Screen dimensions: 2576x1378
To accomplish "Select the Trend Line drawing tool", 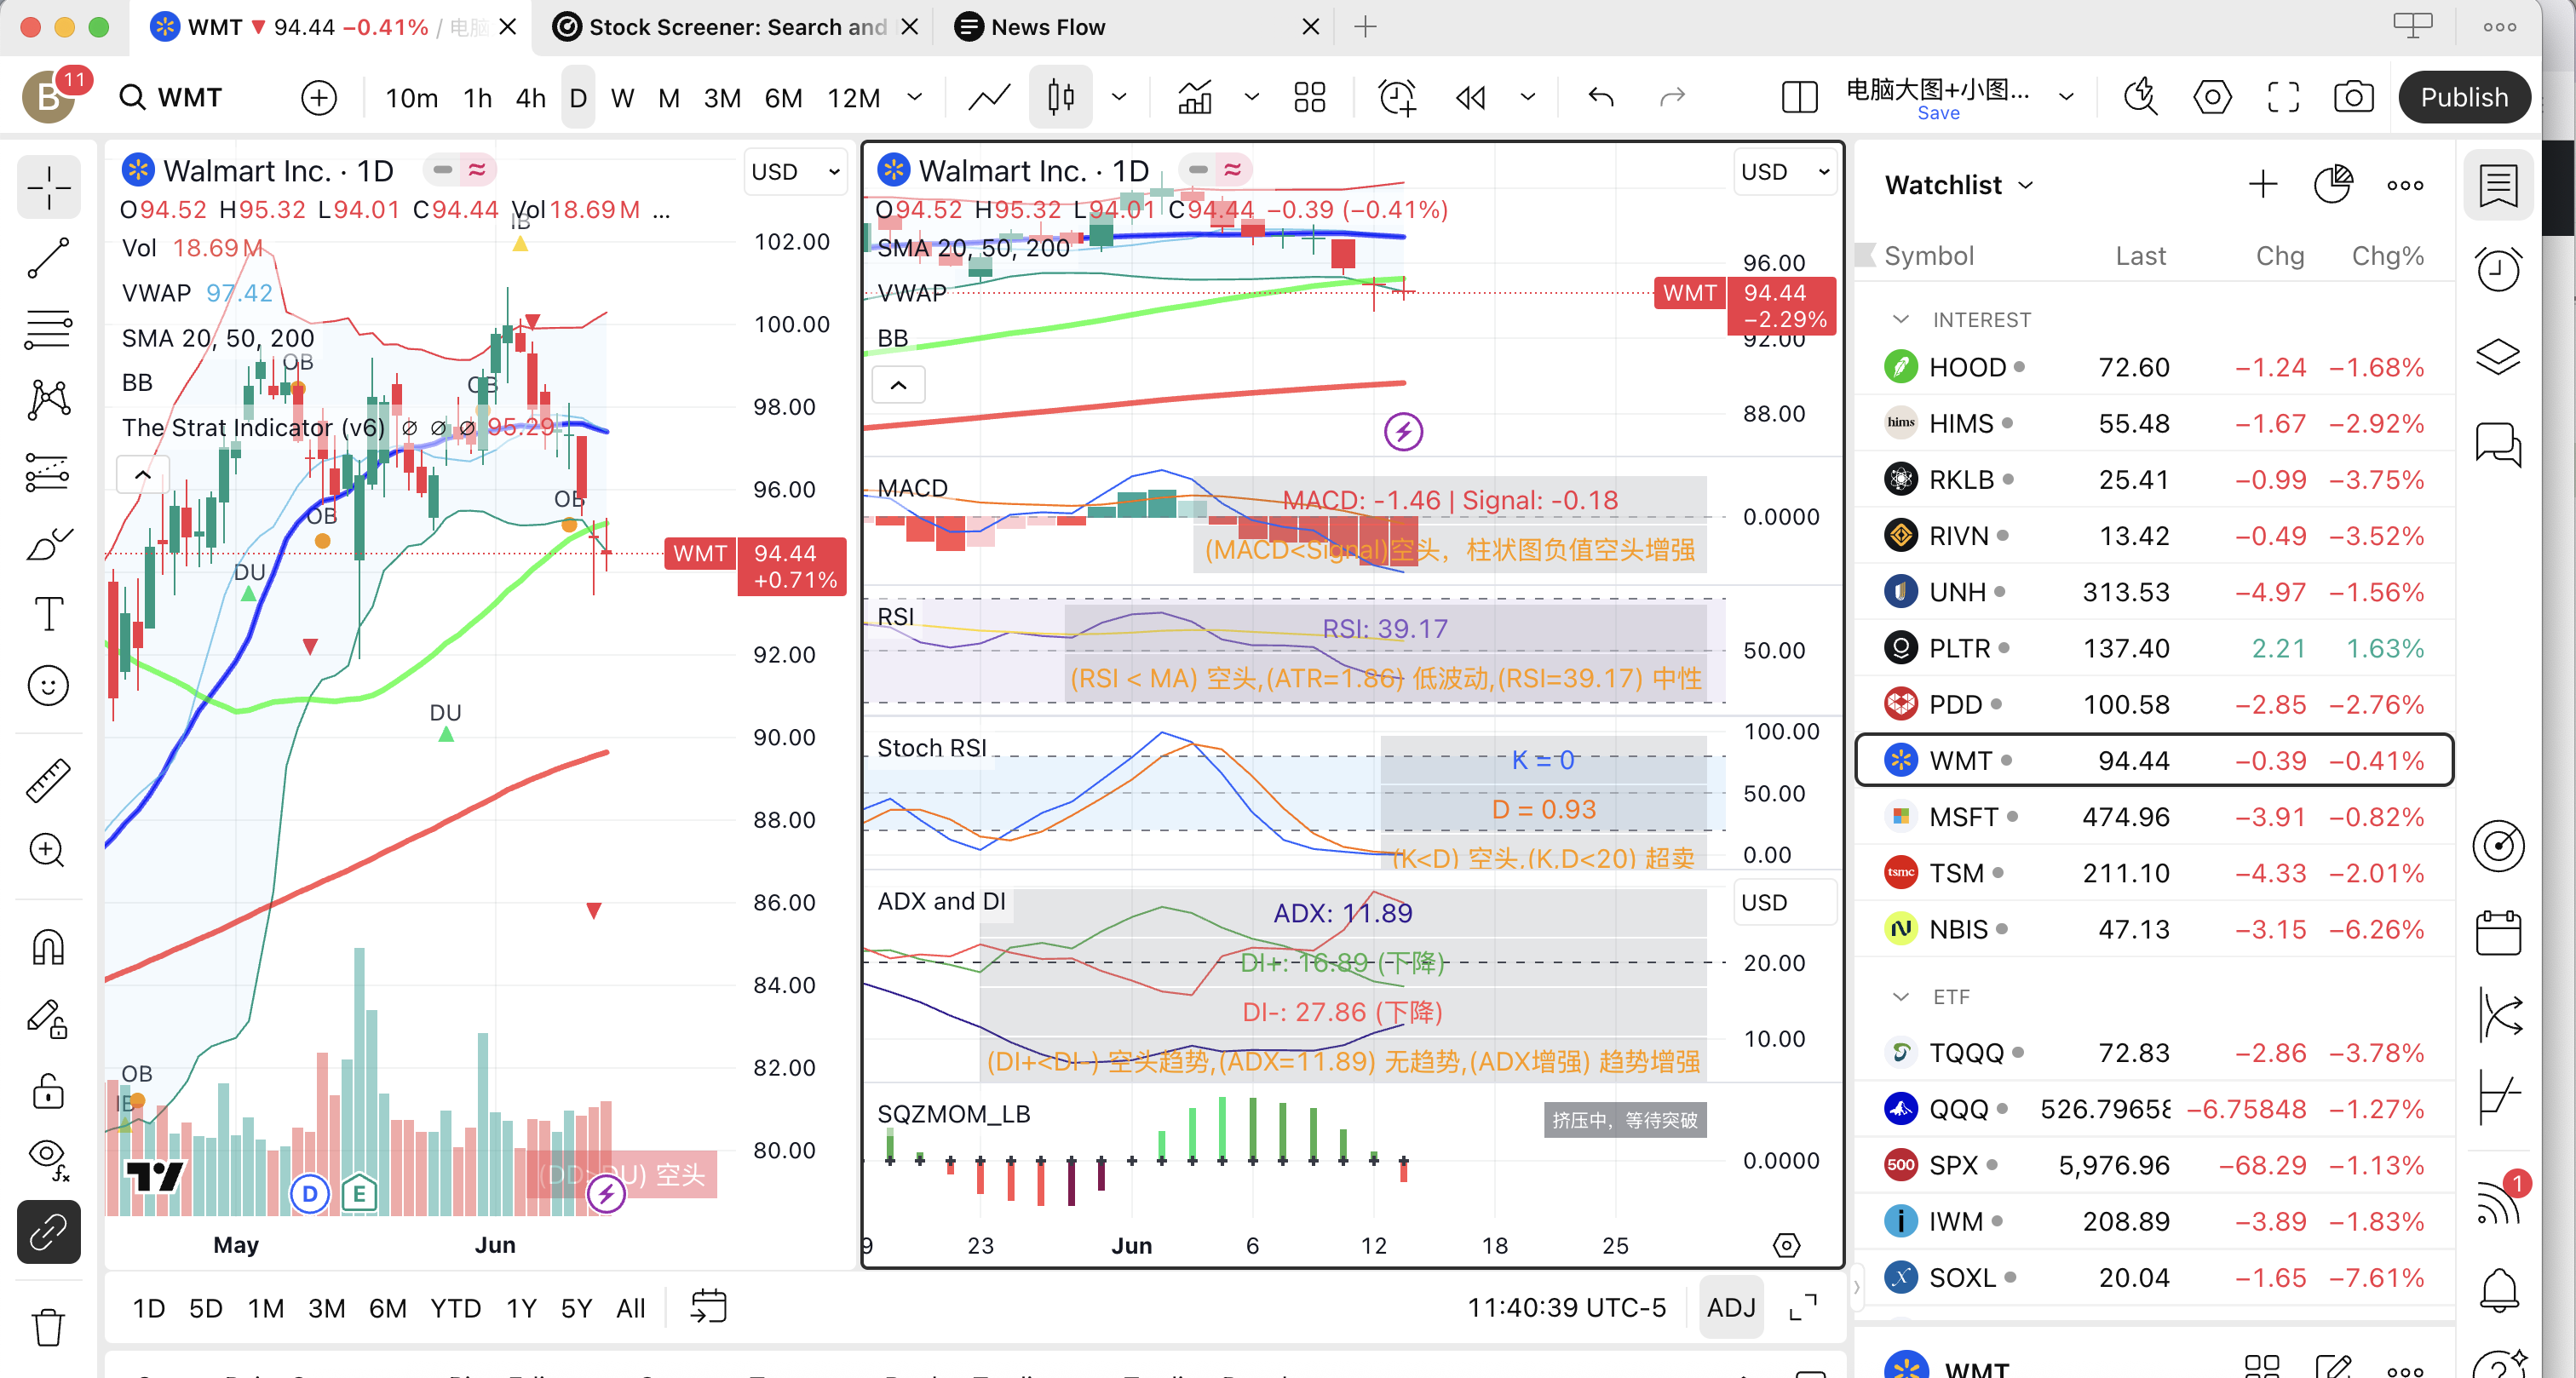I will [48, 258].
